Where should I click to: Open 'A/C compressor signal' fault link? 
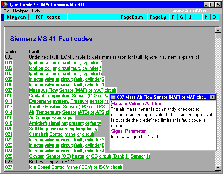point(52,118)
